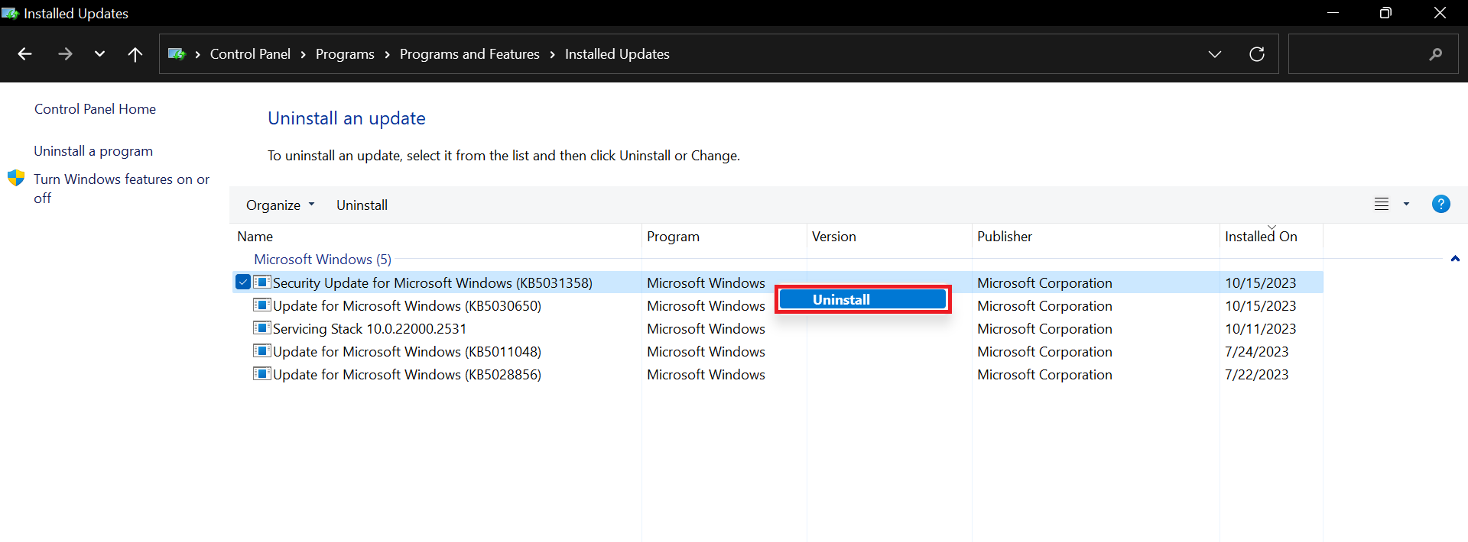Viewport: 1468px width, 542px height.
Task: Open the recent locations dropdown arrow
Action: coord(99,54)
